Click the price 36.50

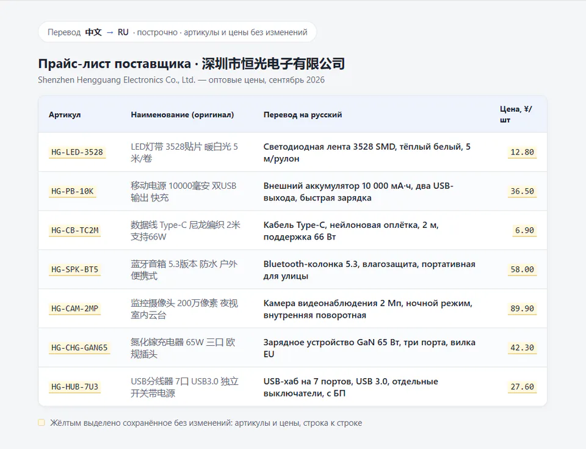click(522, 191)
